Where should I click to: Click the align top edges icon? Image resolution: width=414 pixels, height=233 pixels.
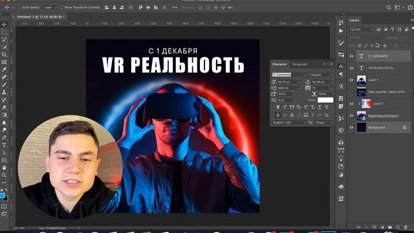tap(140, 8)
